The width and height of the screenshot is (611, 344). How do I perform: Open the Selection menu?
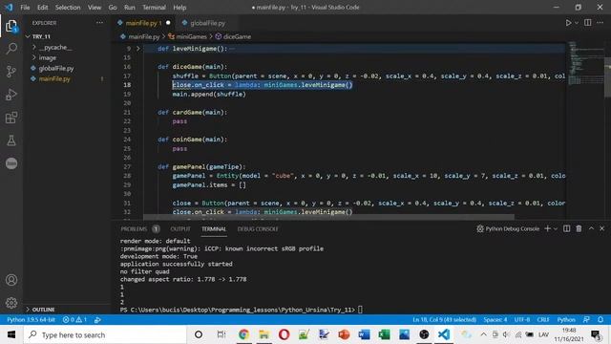pyautogui.click(x=68, y=7)
